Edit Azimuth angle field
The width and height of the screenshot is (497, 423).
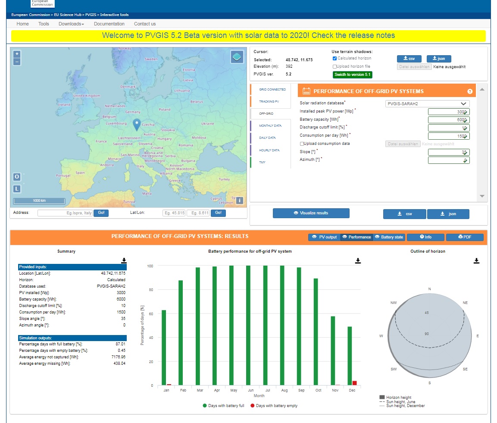[x=449, y=160]
